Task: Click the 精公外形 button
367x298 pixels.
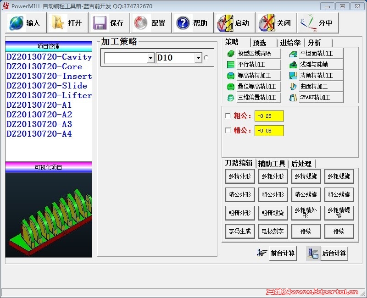Action: click(x=239, y=194)
